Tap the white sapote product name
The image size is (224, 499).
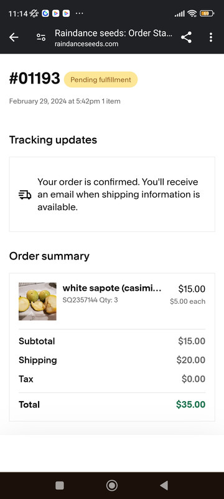click(x=112, y=288)
